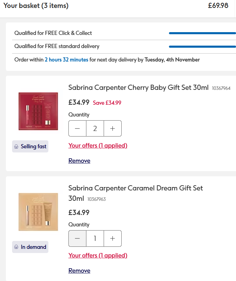Click the basket icon in In demand badge
Viewport: 236px width, 281px height.
click(16, 247)
